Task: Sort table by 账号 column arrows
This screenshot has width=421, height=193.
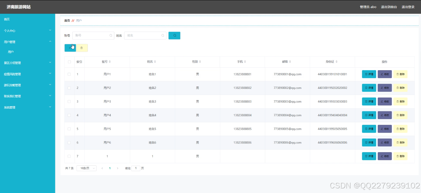Action: [x=110, y=62]
